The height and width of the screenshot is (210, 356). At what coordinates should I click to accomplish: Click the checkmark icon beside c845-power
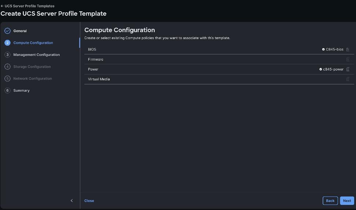click(320, 69)
